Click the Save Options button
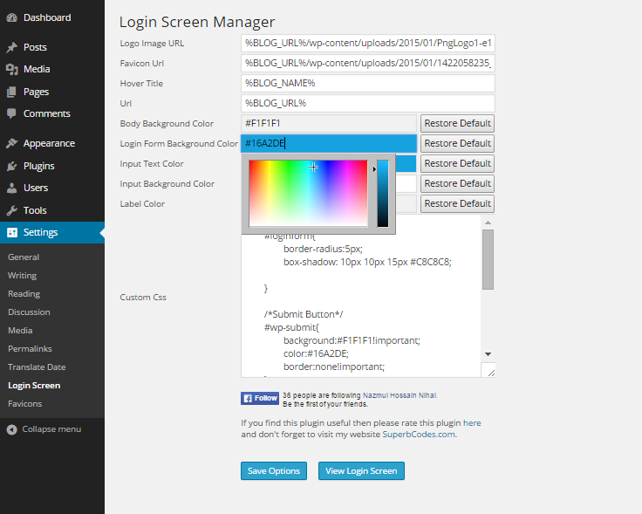Screen dimensions: 642x514 coord(274,471)
